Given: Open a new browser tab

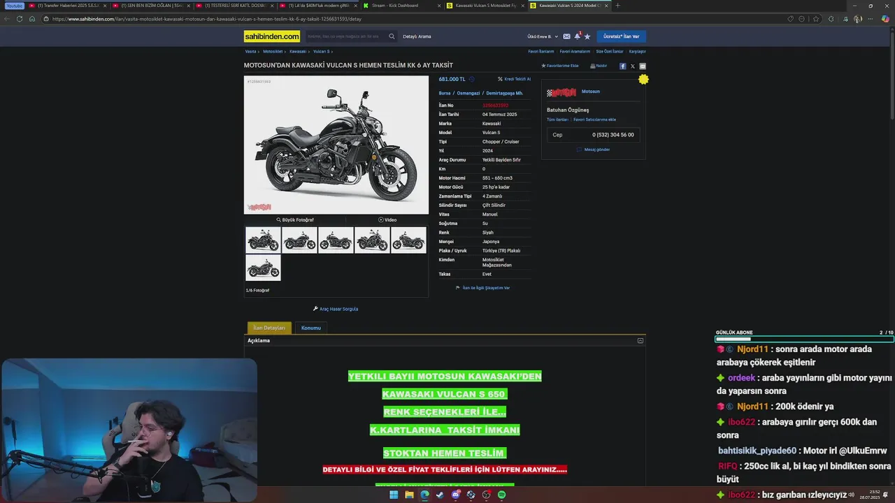Looking at the screenshot, I should pyautogui.click(x=617, y=6).
